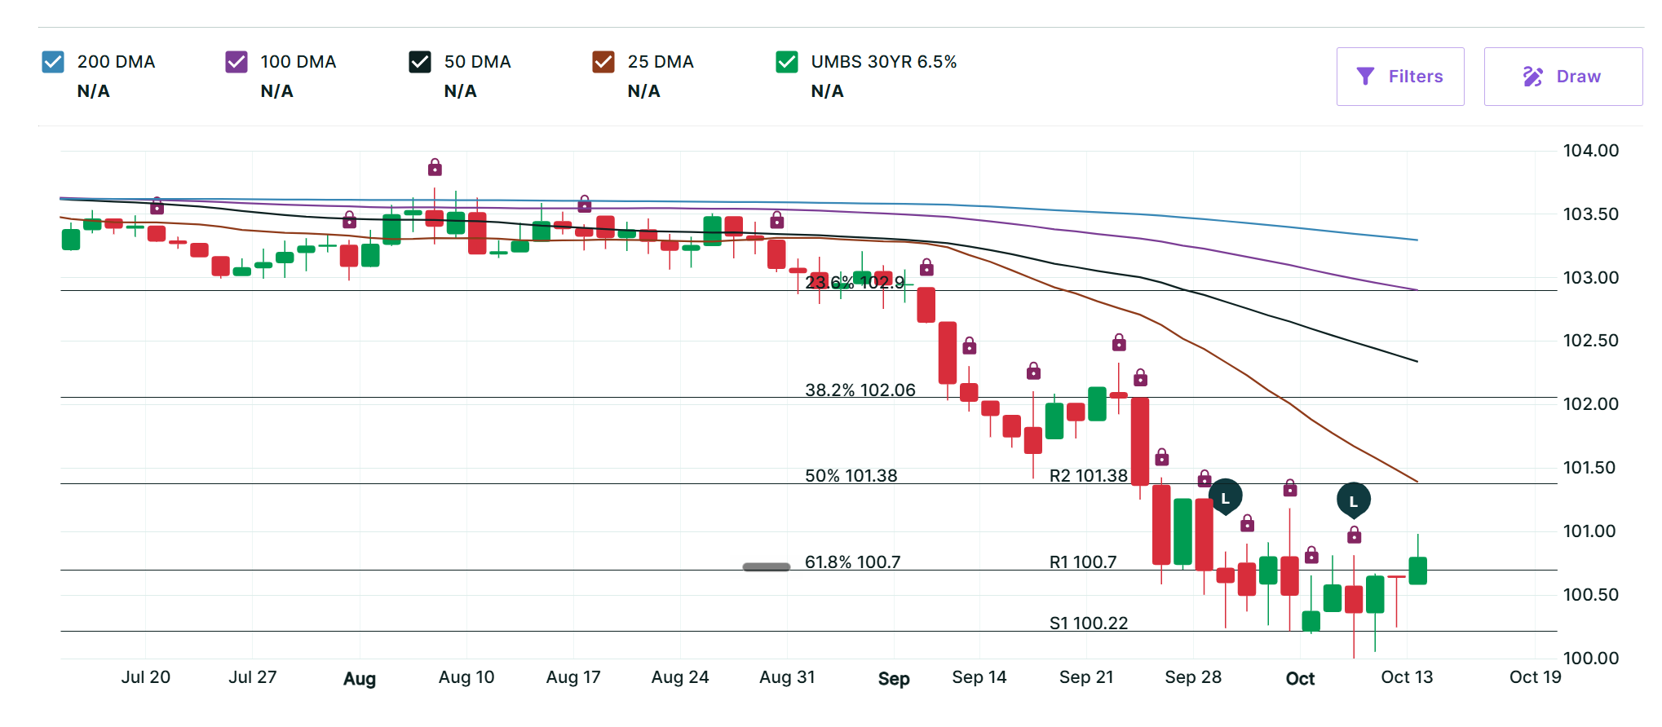Select the "50% 101.38" level label
The width and height of the screenshot is (1662, 727).
(851, 475)
